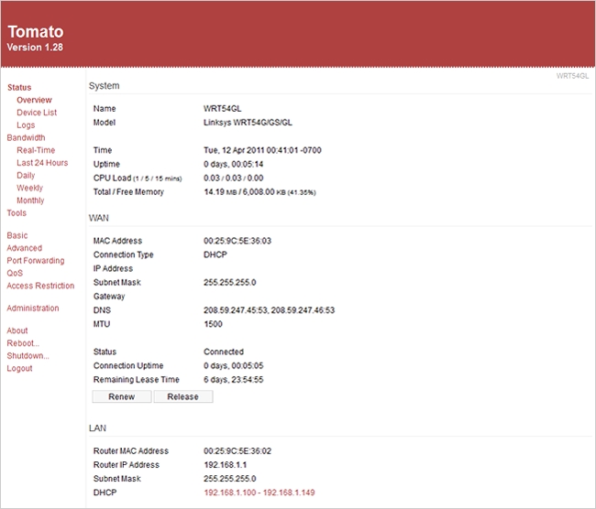
Task: Open the Bandwidth section
Action: coord(26,137)
